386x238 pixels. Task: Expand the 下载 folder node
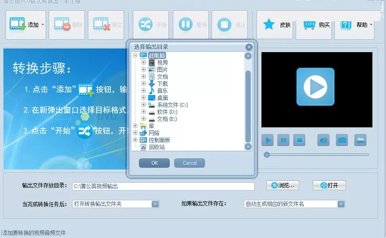click(x=143, y=84)
